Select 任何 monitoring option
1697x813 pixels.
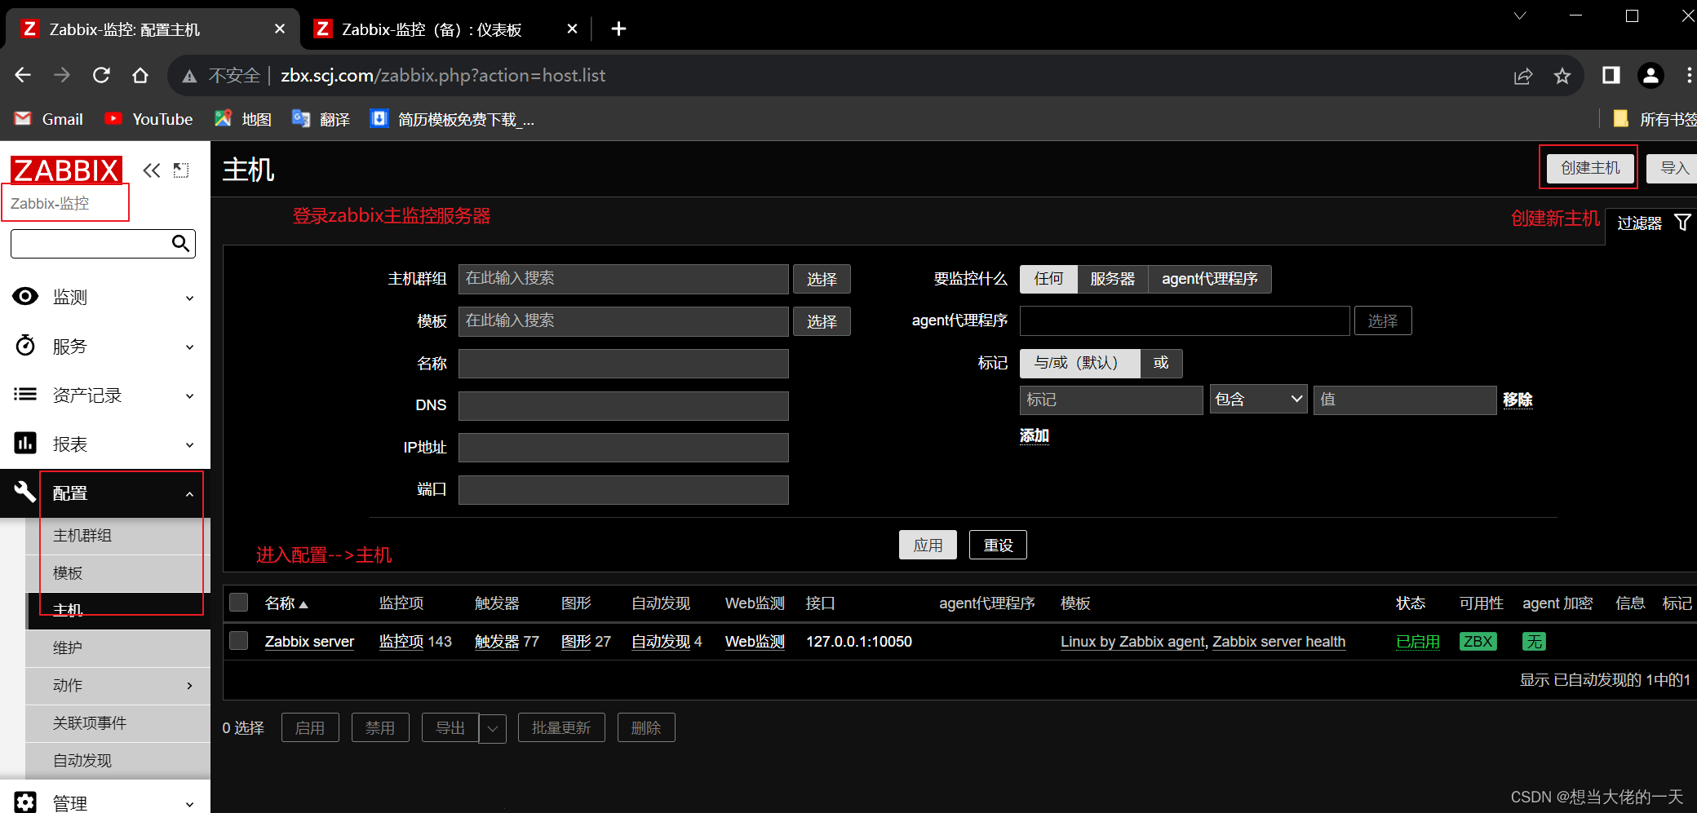coord(1048,279)
